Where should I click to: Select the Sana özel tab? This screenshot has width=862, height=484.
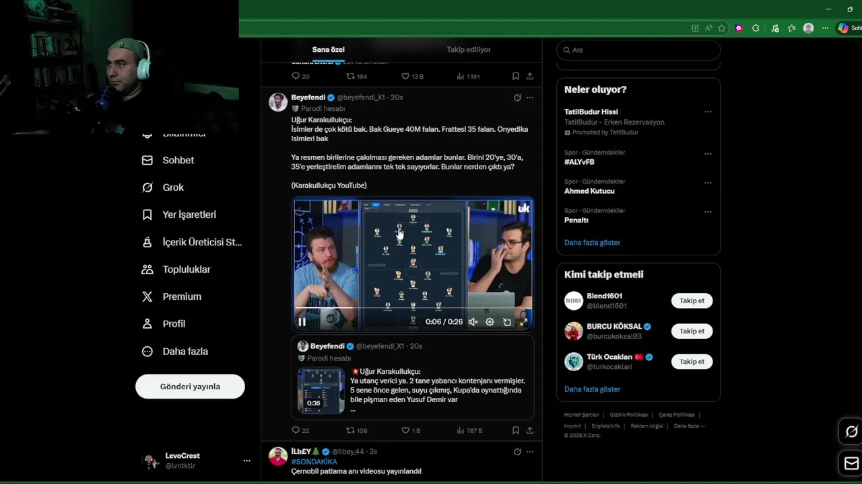tap(328, 50)
